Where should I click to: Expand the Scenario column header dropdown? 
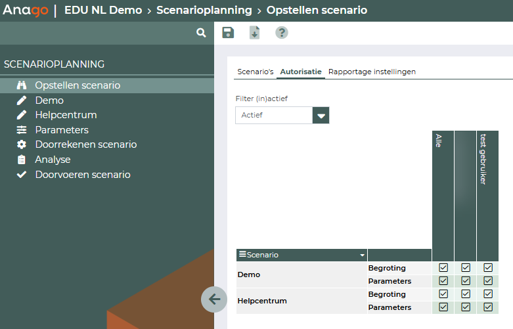click(x=361, y=255)
